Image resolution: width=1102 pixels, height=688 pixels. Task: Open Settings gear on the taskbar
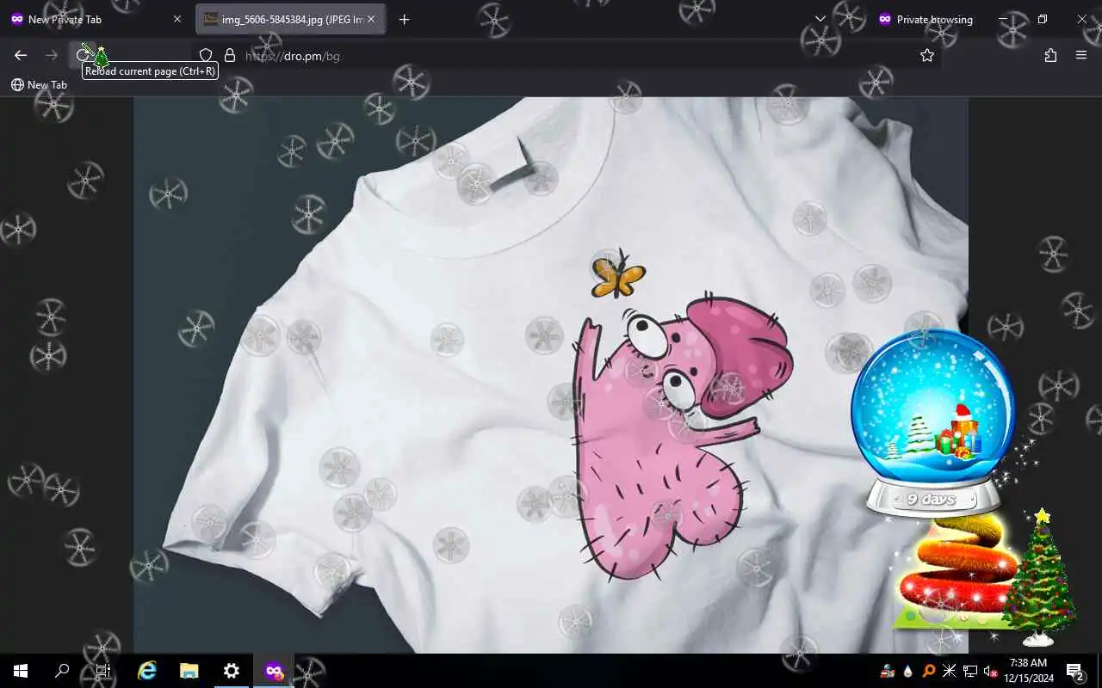[x=231, y=671]
